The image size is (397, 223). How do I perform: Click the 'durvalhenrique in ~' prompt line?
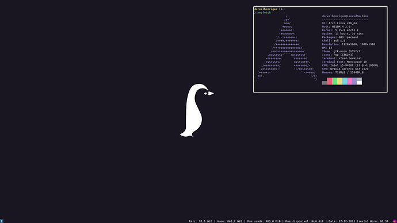pyautogui.click(x=270, y=9)
